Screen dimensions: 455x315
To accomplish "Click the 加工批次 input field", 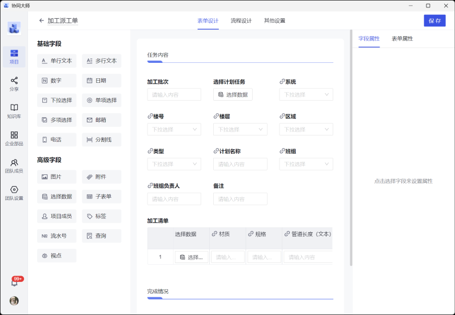I will pyautogui.click(x=174, y=94).
